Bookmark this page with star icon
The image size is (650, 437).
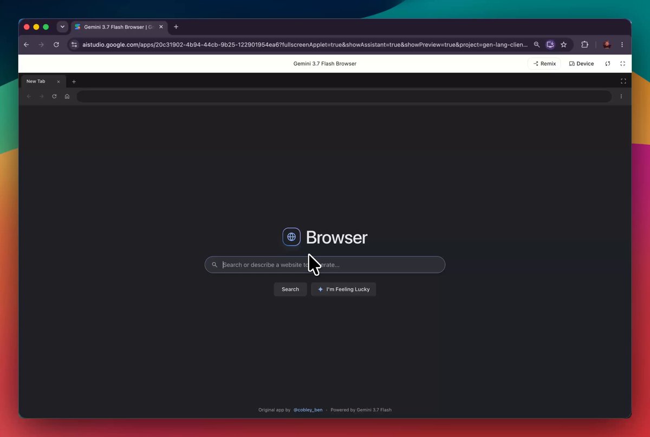[564, 45]
